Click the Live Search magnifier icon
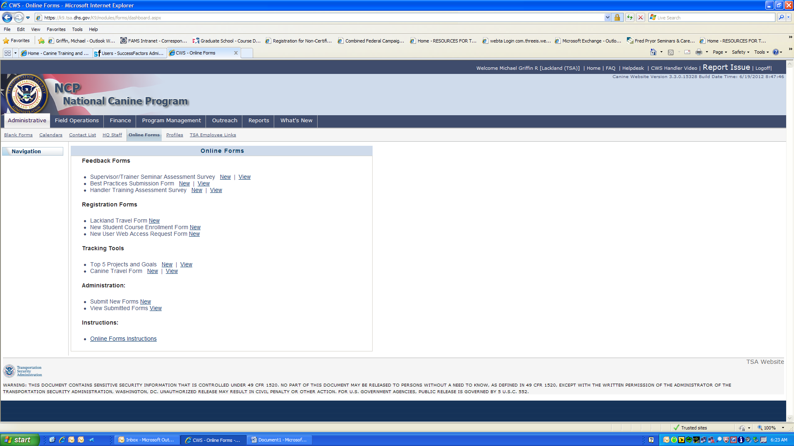 click(781, 17)
